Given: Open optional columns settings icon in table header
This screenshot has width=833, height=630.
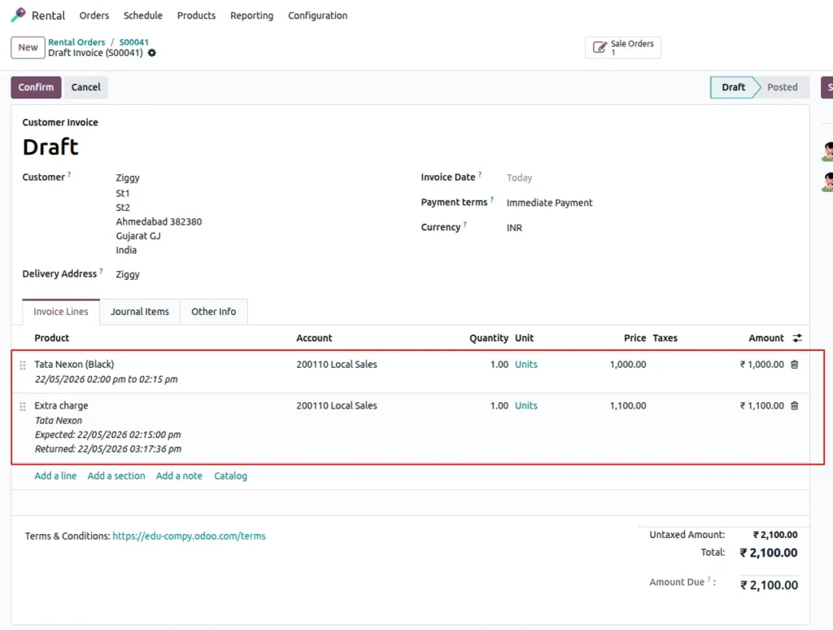Looking at the screenshot, I should pyautogui.click(x=797, y=338).
